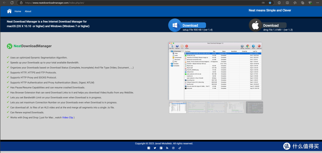322x153 pixels.
Task: Open the browser three-dots settings menu
Action: 318,3
